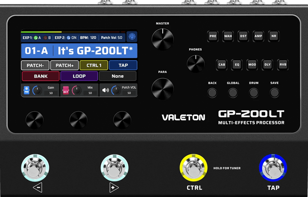The height and width of the screenshot is (197, 308).
Task: Stomp the patch minus footswitch
Action: point(35,168)
